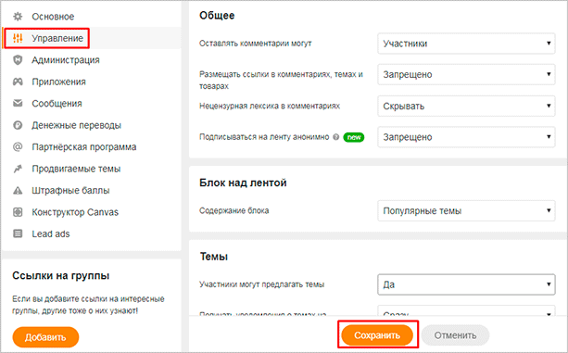This screenshot has width=568, height=353.
Task: Open Приложения in the sidebar
Action: click(58, 82)
